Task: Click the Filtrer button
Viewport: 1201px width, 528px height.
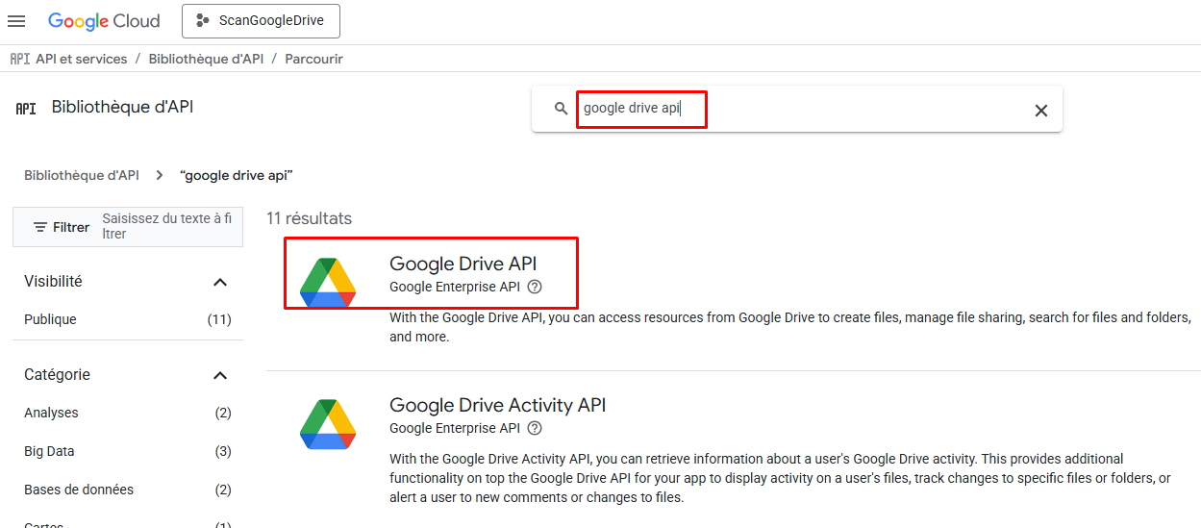Action: (x=62, y=227)
